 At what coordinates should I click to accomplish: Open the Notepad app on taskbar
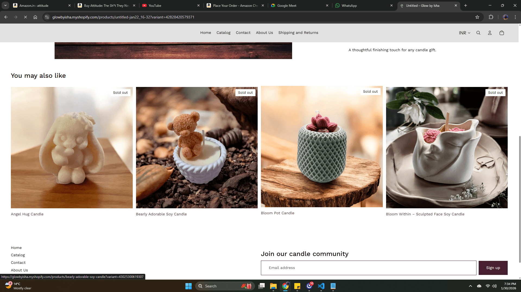pyautogui.click(x=333, y=286)
